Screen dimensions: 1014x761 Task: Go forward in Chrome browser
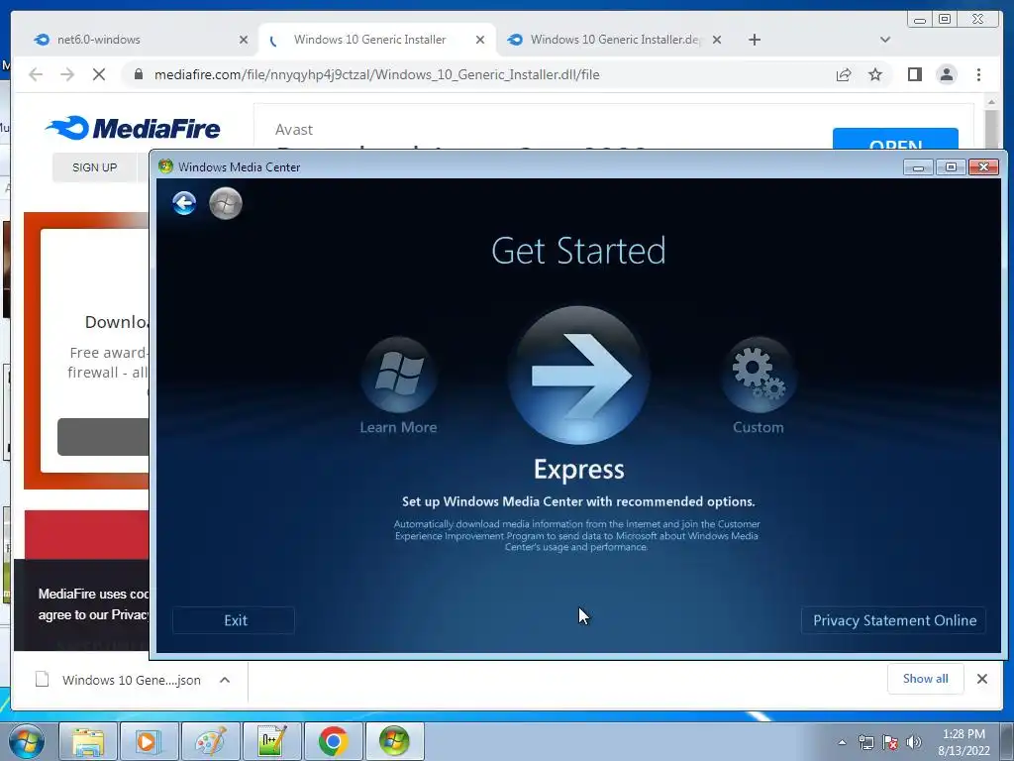pos(67,74)
